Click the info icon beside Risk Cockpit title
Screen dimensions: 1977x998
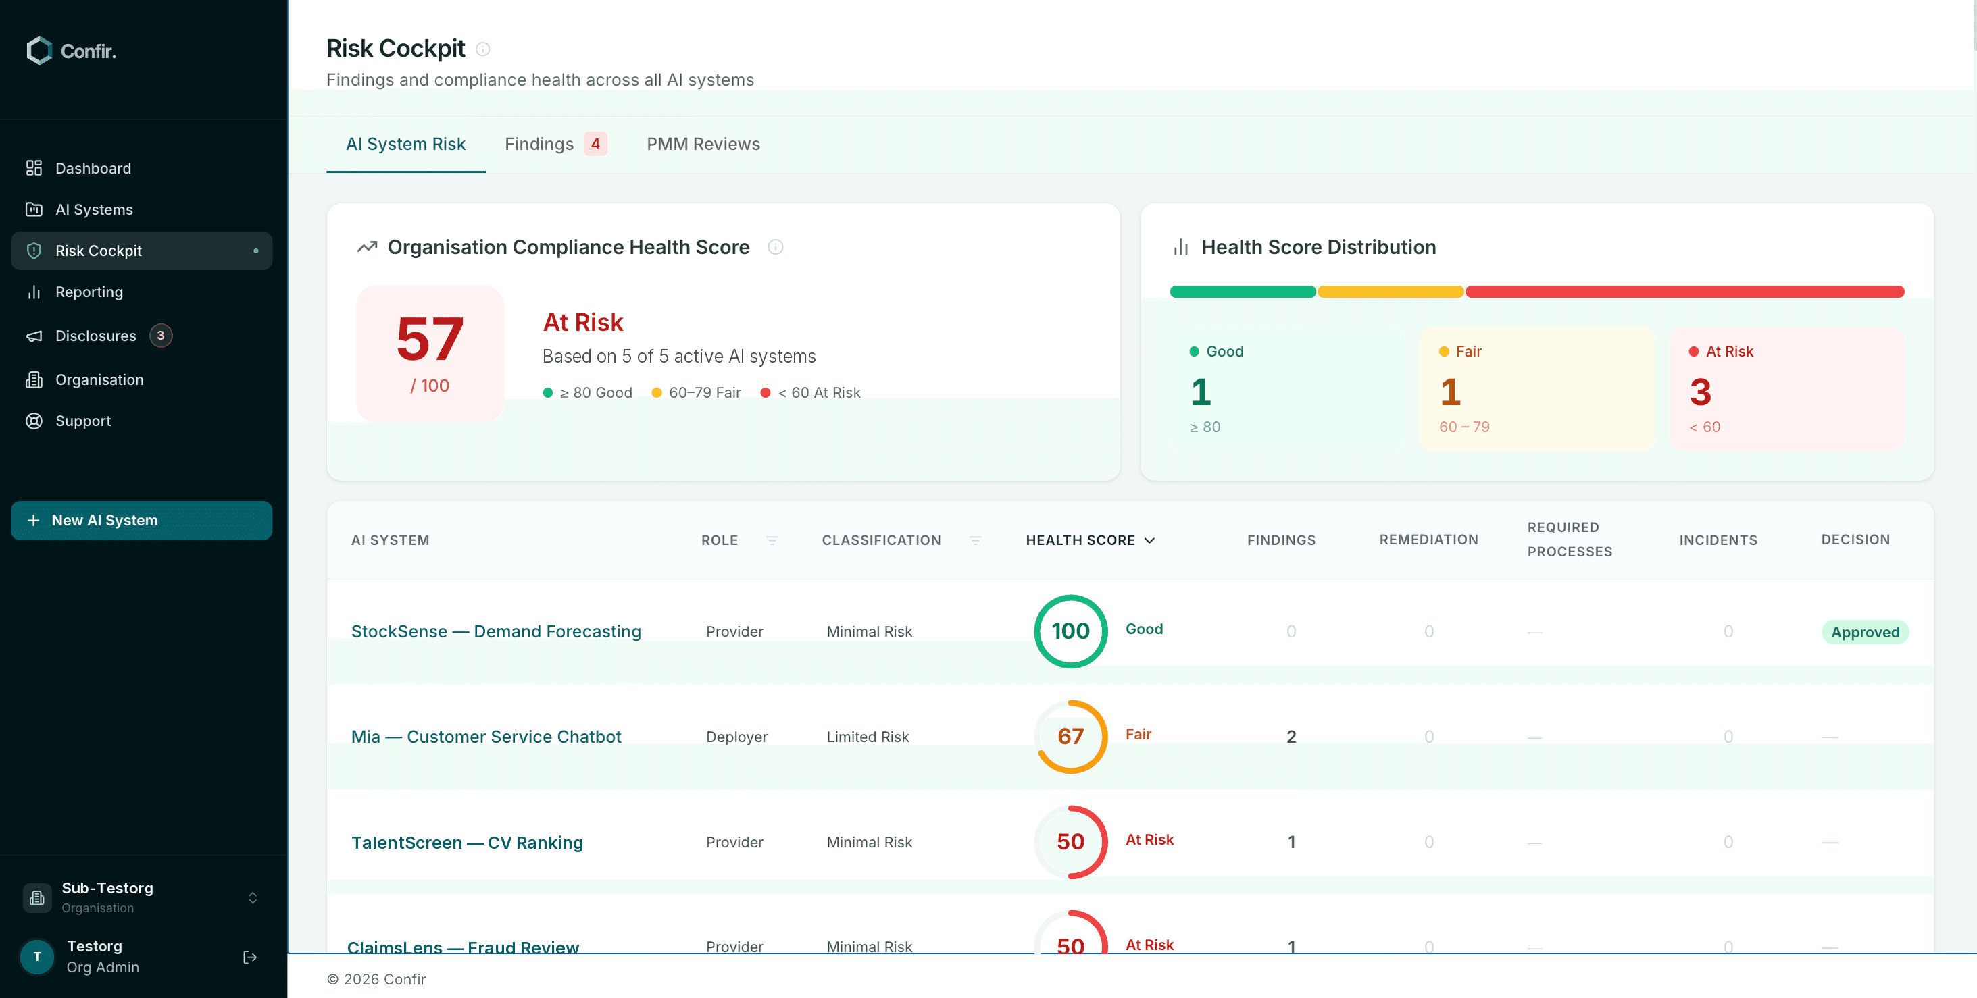(x=482, y=49)
